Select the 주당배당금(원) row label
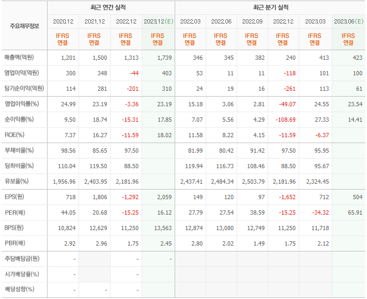 click(22, 258)
